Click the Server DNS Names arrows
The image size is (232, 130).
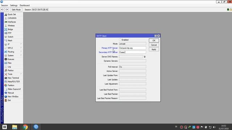click(x=145, y=57)
